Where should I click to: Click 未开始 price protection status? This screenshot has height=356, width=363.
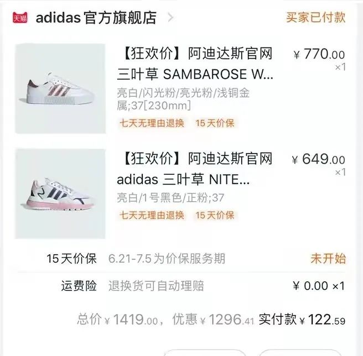pos(328,258)
